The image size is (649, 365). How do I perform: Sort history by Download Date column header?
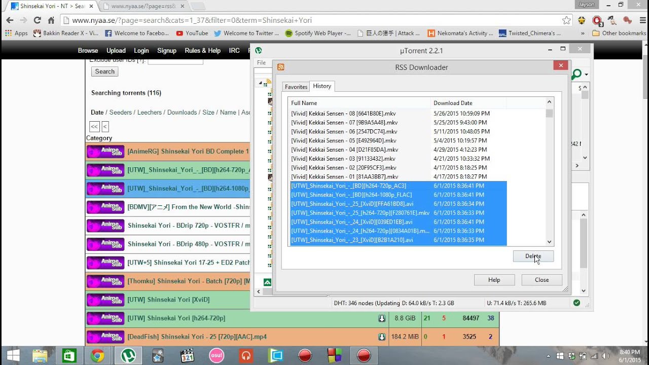468,103
